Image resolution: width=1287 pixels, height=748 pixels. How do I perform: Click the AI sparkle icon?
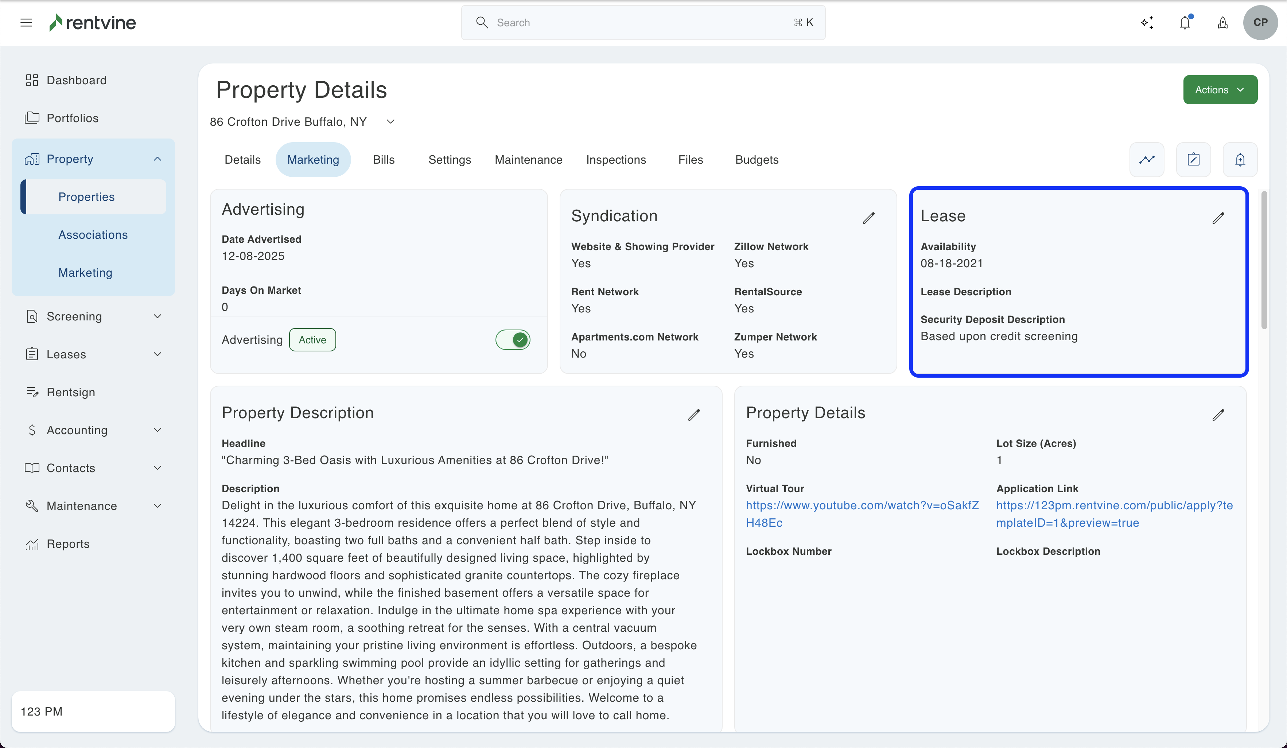pyautogui.click(x=1147, y=23)
